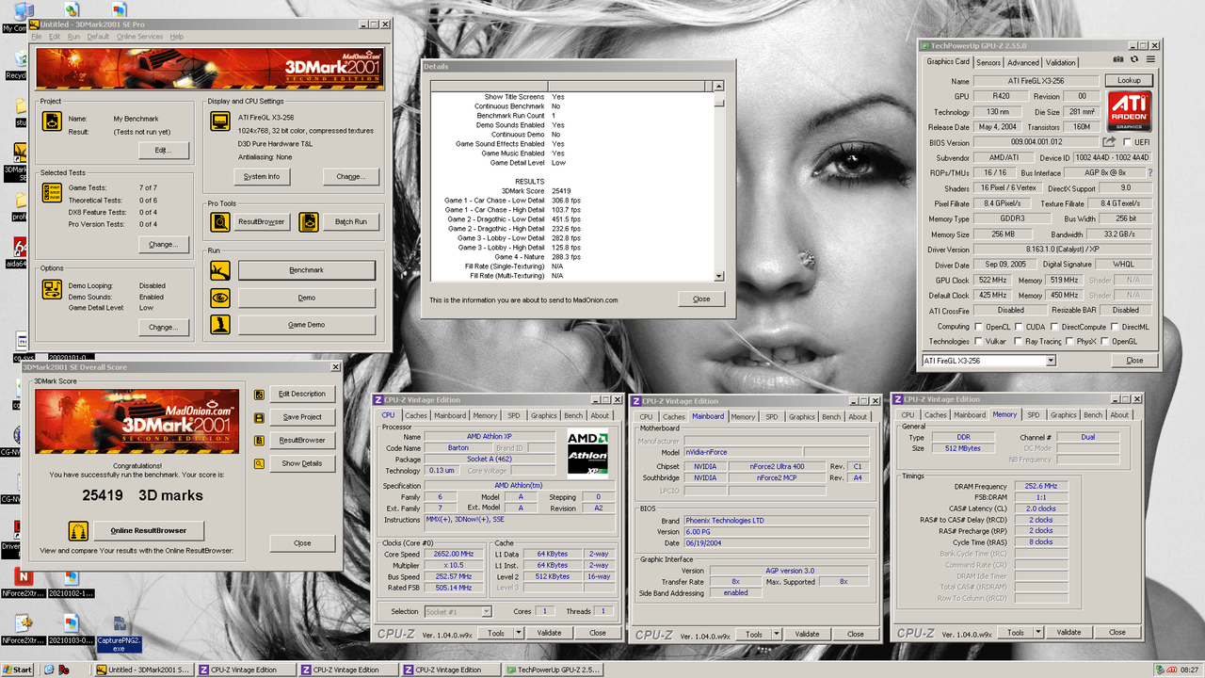The height and width of the screenshot is (678, 1205).
Task: Click the ResultBrowser icon in Overall Score dialog
Action: point(259,440)
